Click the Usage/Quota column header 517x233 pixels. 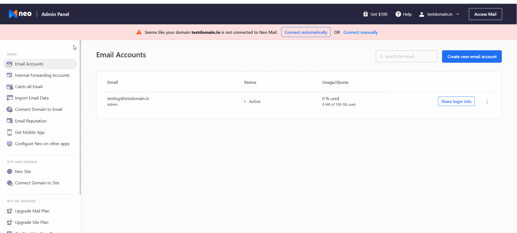pyautogui.click(x=335, y=82)
